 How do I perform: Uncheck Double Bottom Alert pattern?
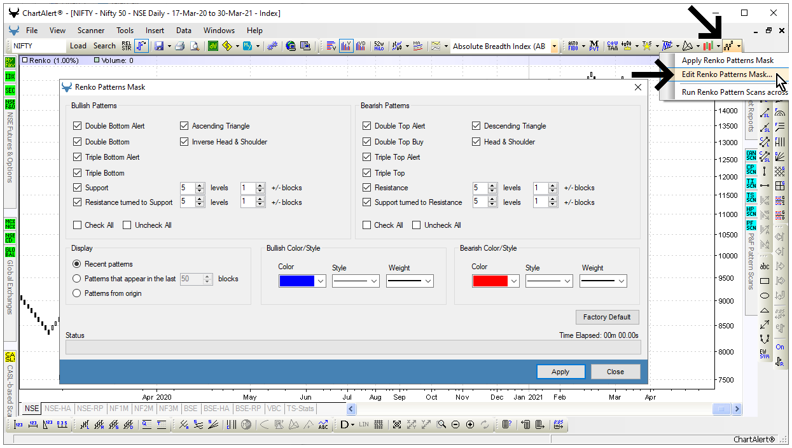tap(78, 126)
